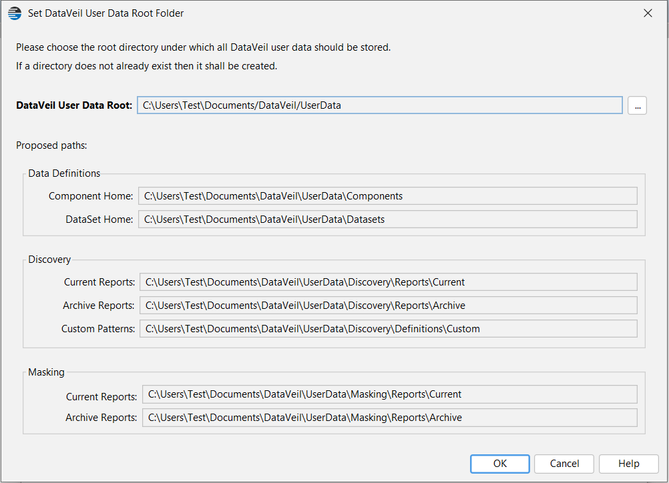
Task: Click the DataVeil app icon in title bar
Action: (x=15, y=13)
